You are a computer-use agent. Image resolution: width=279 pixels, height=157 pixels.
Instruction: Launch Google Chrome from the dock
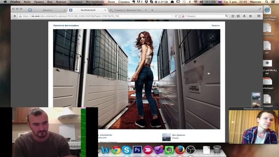tap(116, 150)
